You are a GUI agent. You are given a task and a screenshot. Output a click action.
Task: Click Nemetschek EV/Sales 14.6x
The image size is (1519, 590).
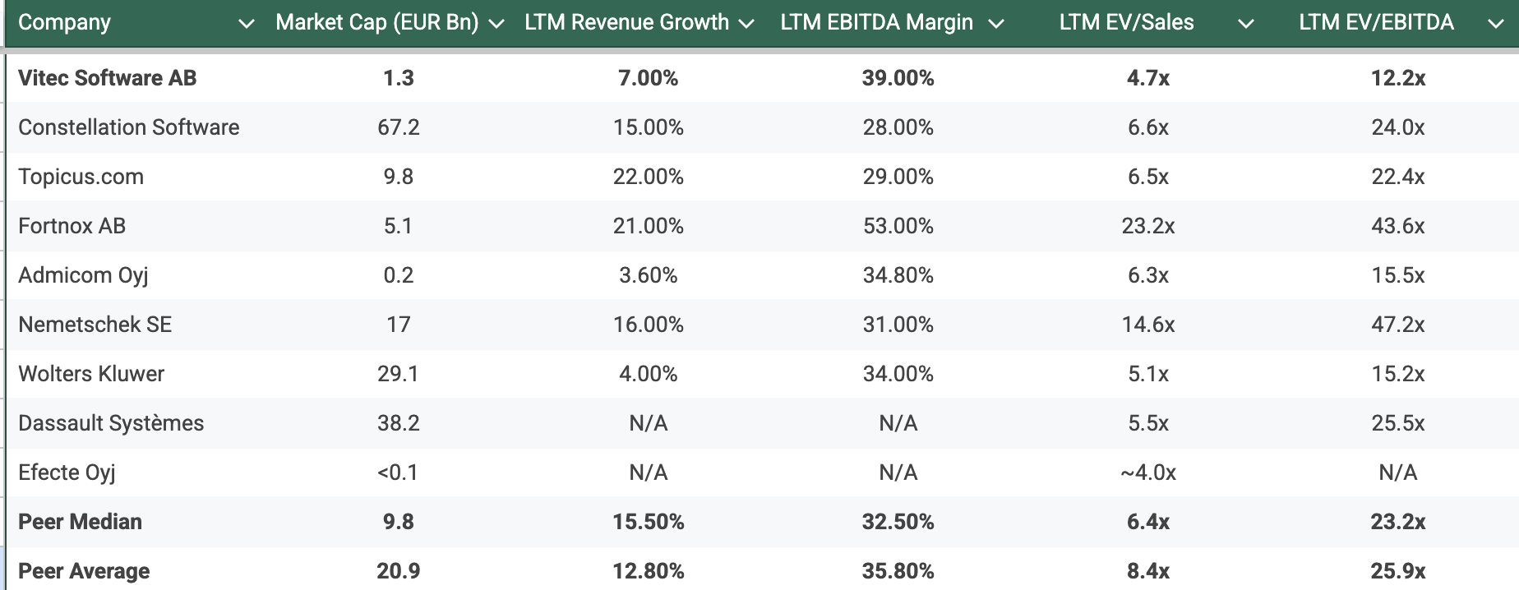[1148, 325]
